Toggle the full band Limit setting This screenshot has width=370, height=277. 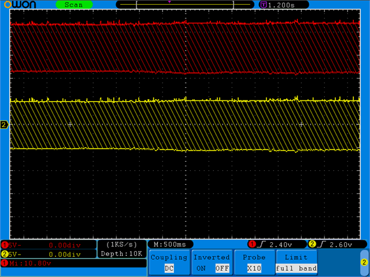tap(296, 268)
